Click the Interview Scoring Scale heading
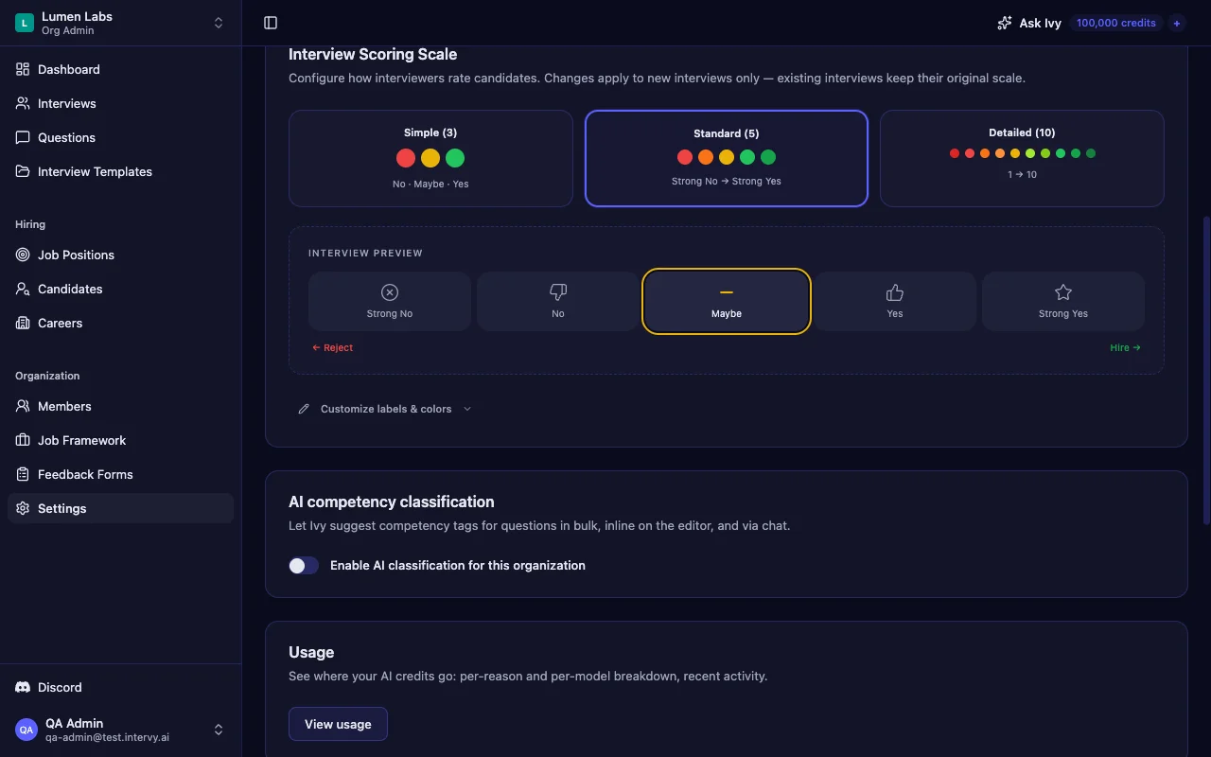The image size is (1211, 757). (x=373, y=54)
